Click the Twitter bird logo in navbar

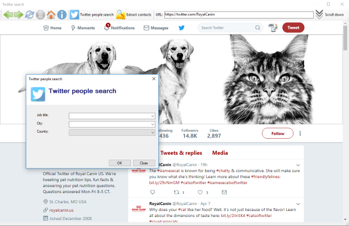pyautogui.click(x=182, y=28)
